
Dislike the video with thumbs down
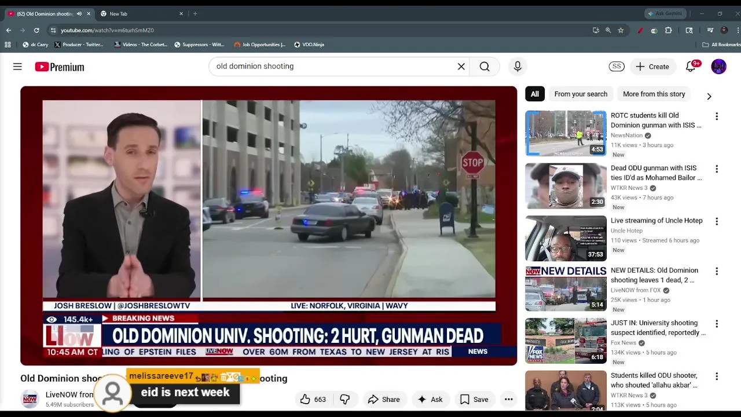point(344,399)
